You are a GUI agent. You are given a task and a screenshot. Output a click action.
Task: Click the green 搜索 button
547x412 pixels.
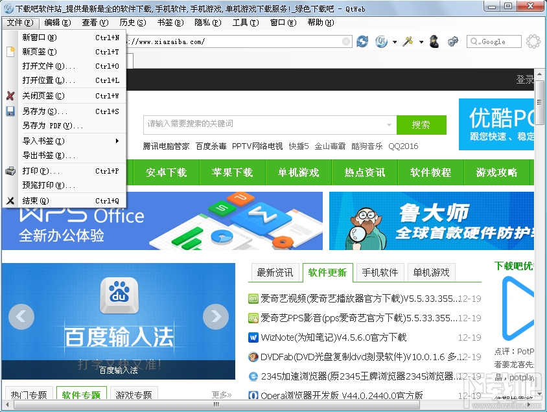[422, 125]
